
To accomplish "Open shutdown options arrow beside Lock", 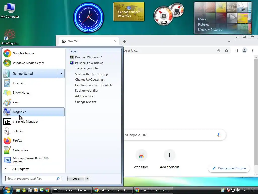I will pos(87,179).
